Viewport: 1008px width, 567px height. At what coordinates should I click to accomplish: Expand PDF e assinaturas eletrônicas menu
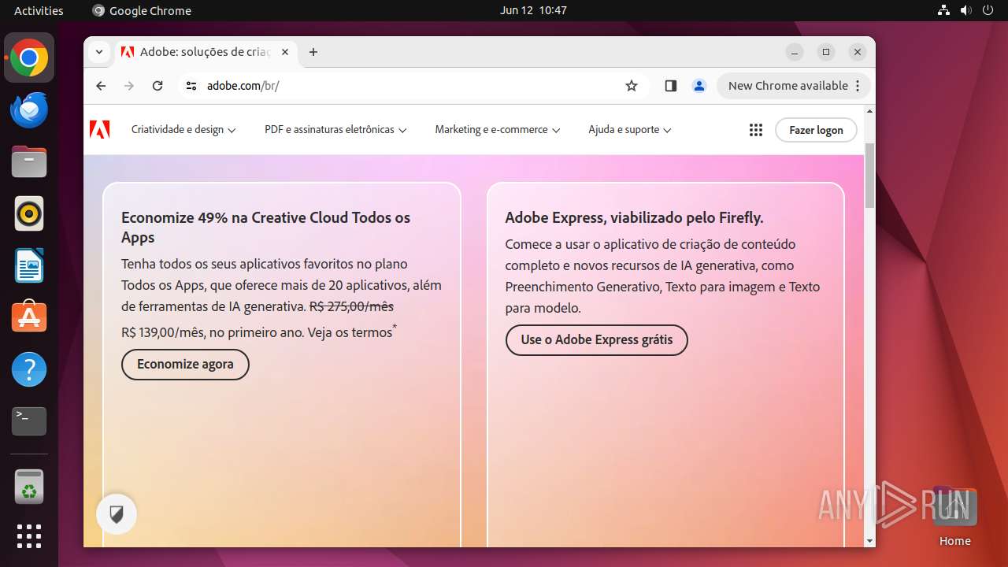(x=335, y=130)
